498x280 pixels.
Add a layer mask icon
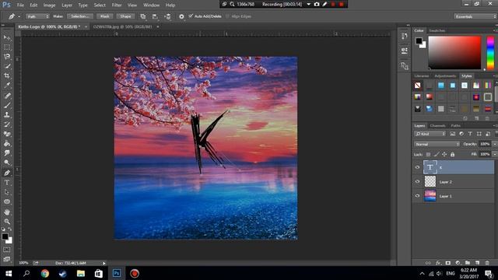448,263
